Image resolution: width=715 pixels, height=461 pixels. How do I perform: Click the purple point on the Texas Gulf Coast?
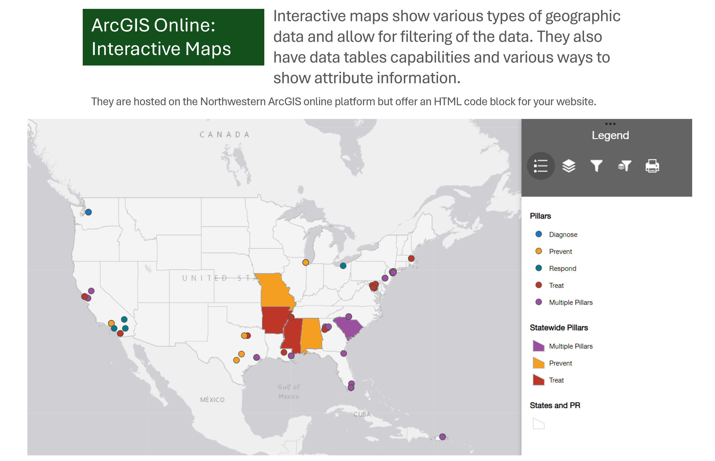coord(256,357)
